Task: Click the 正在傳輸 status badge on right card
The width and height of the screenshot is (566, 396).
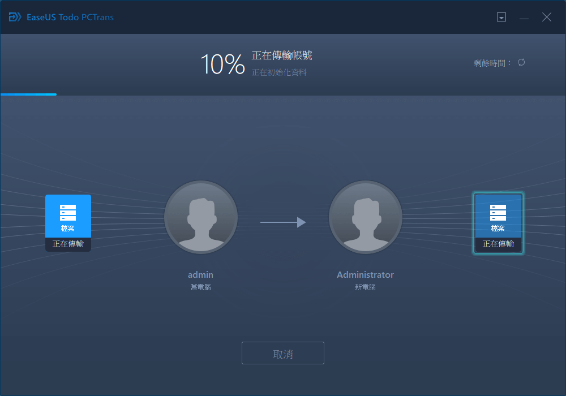Action: (498, 244)
